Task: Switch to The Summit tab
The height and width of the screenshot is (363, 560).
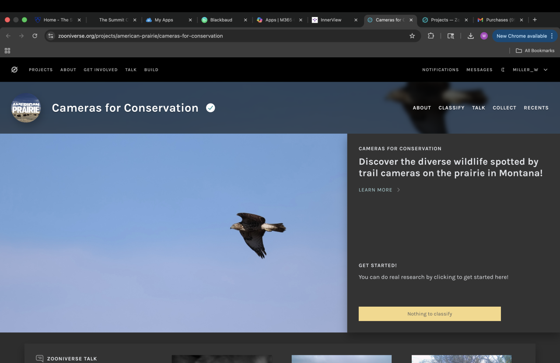Action: [x=114, y=20]
